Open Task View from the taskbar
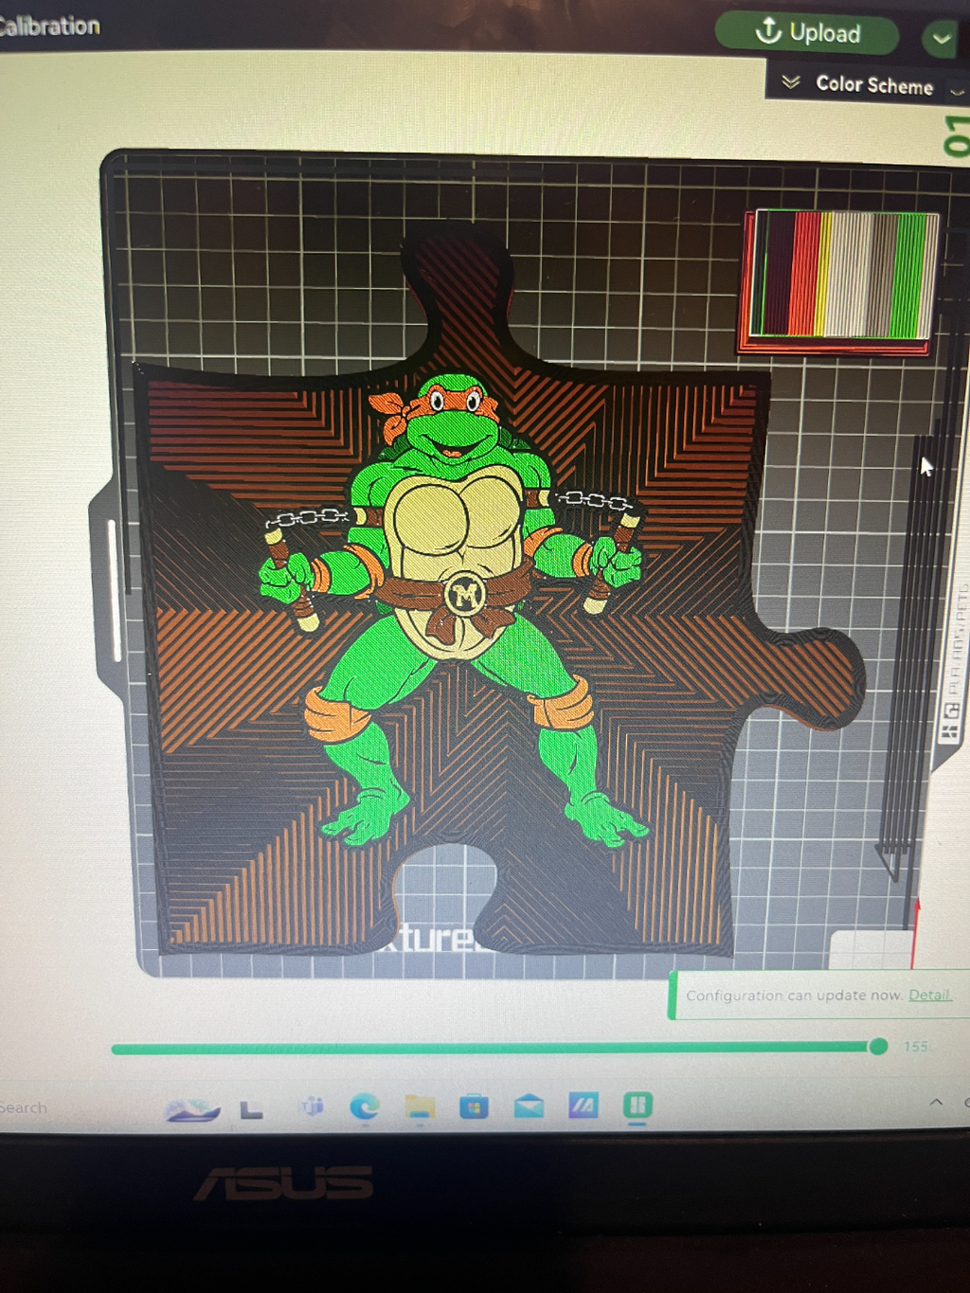 [x=251, y=1109]
